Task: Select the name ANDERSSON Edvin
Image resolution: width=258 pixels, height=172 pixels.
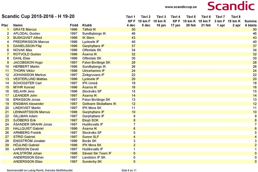Action: [28, 157]
